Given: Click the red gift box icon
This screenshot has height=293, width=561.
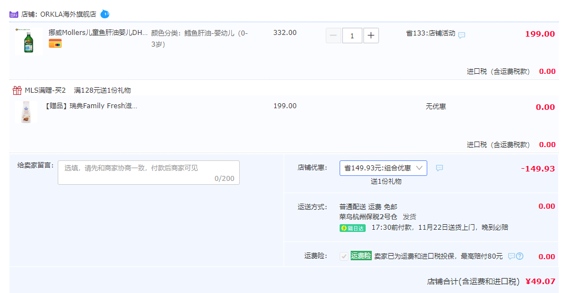Looking at the screenshot, I should (17, 90).
